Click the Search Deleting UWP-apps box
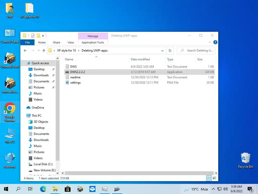This screenshot has height=194, width=258. [x=196, y=51]
